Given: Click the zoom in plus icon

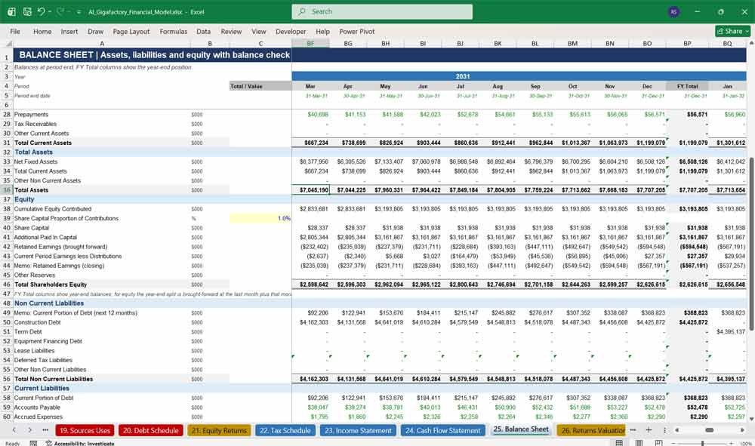Looking at the screenshot, I should point(732,443).
